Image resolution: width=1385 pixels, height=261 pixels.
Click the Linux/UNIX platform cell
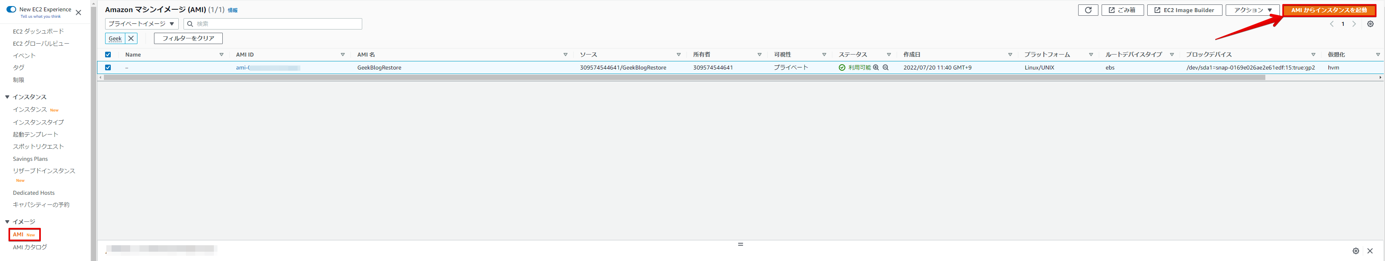1039,67
